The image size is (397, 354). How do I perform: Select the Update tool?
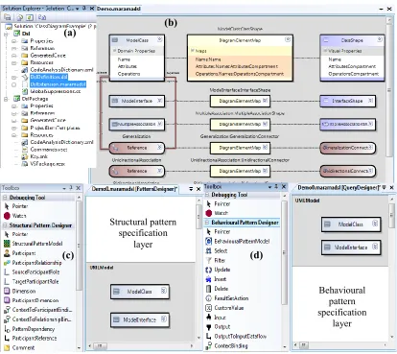pos(218,270)
